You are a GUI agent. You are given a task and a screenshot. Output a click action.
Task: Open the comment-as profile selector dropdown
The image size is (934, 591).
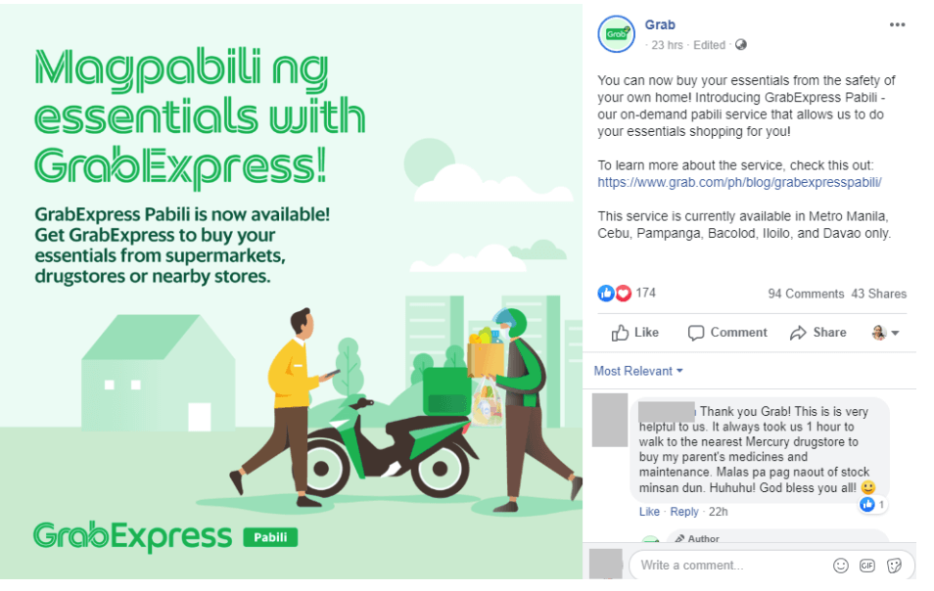(885, 332)
